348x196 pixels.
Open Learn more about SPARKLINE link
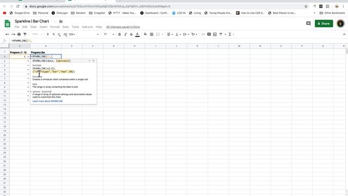[47, 101]
